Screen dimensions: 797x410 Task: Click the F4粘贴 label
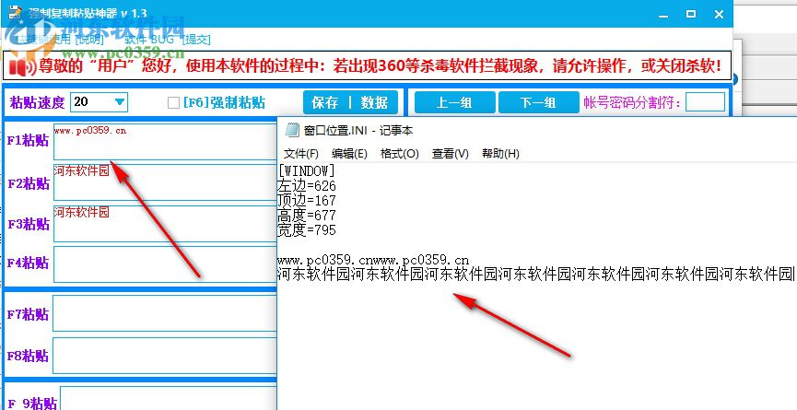28,264
